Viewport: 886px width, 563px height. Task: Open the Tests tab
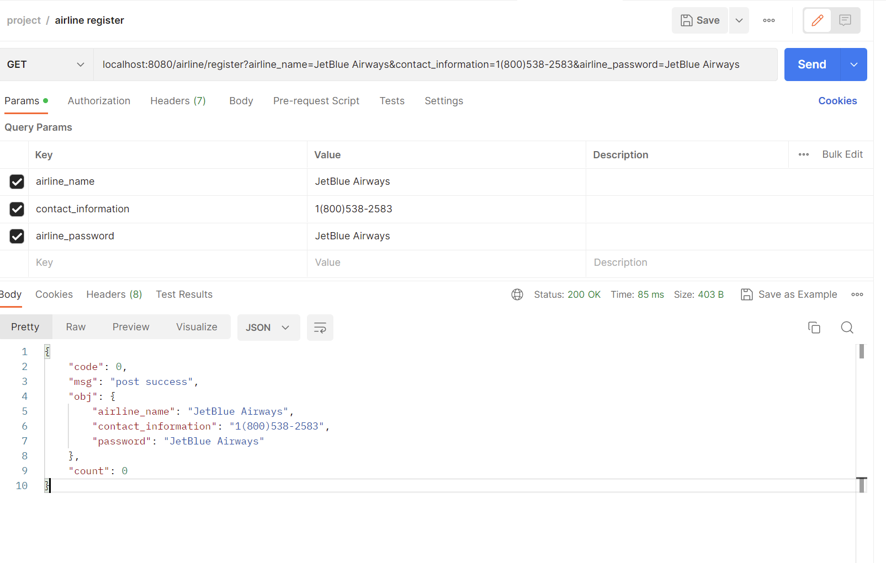coord(392,101)
